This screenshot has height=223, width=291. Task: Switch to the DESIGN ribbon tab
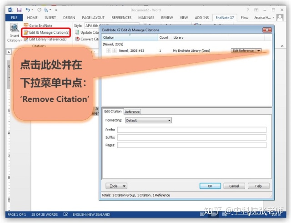pyautogui.click(x=69, y=18)
